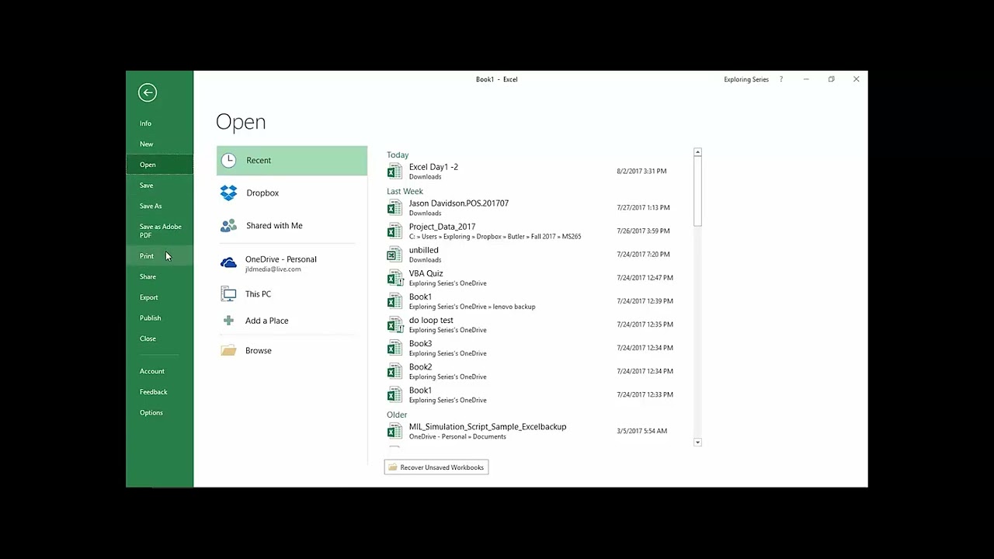This screenshot has height=559, width=994.
Task: Open the VBA Quiz workbook
Action: 536,277
